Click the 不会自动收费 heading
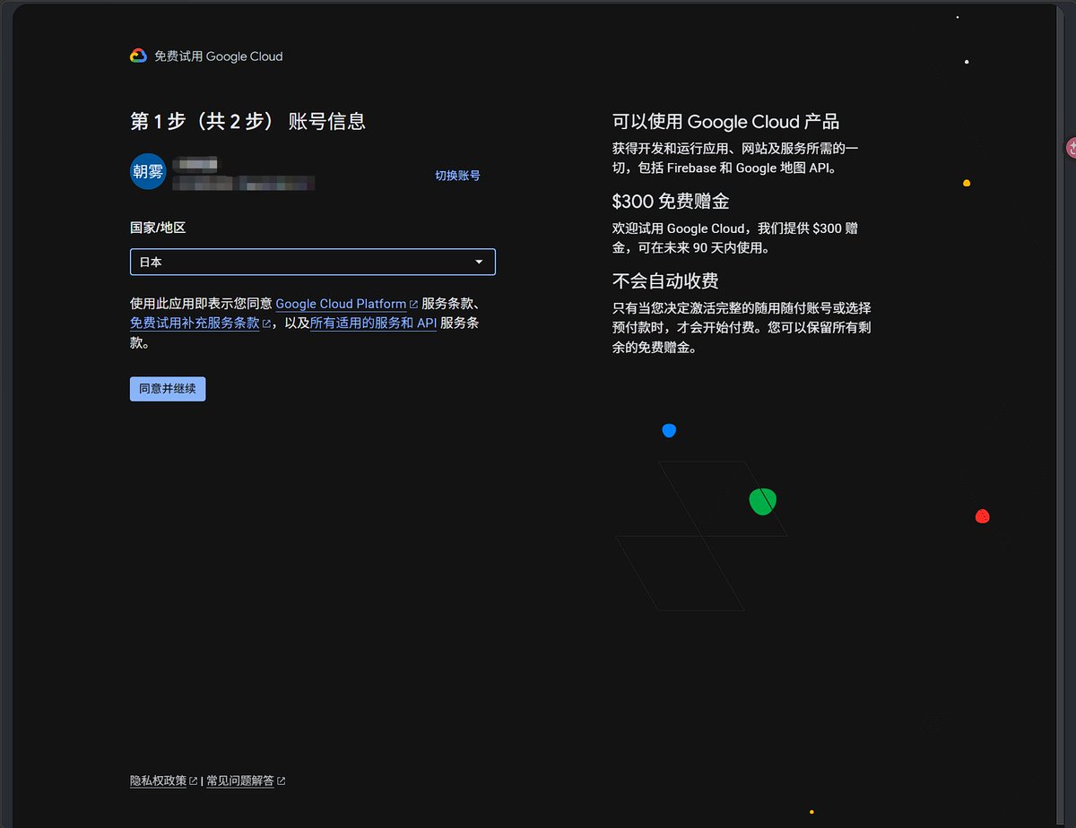 (665, 280)
